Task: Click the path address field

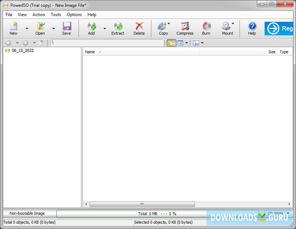Action: (107, 43)
